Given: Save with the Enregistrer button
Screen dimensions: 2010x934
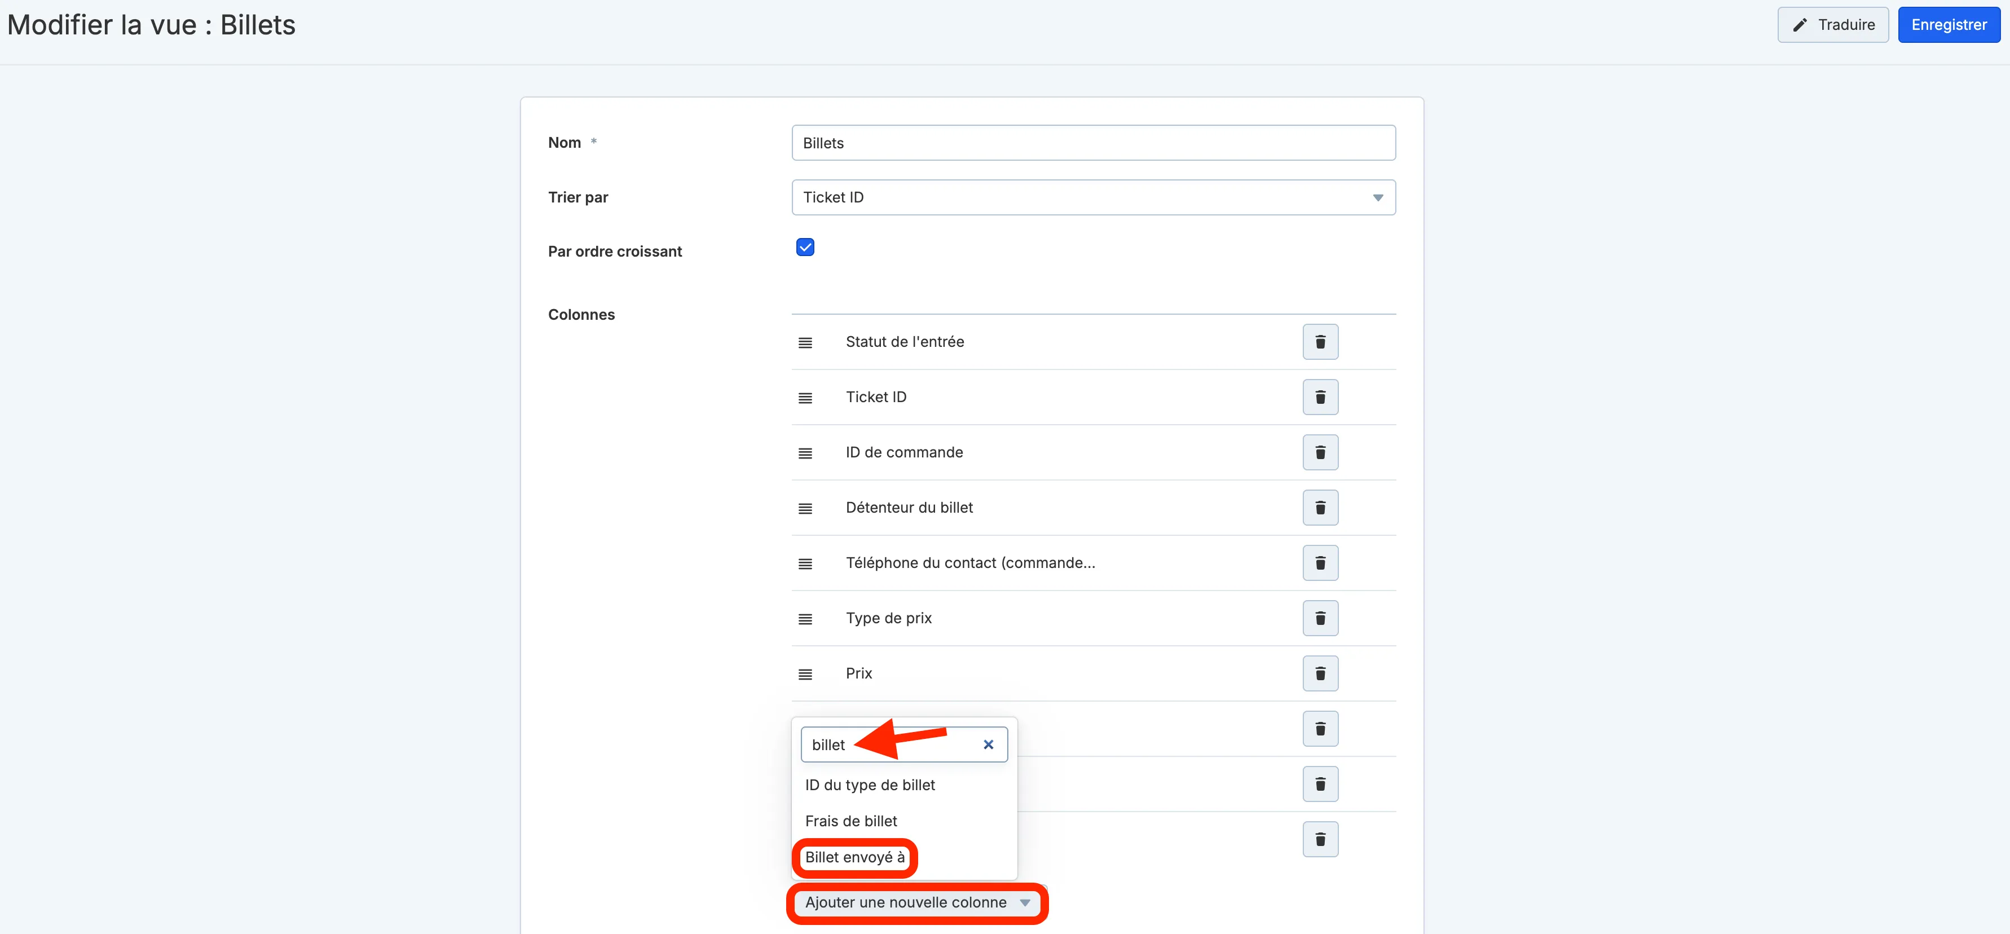Looking at the screenshot, I should coord(1949,25).
